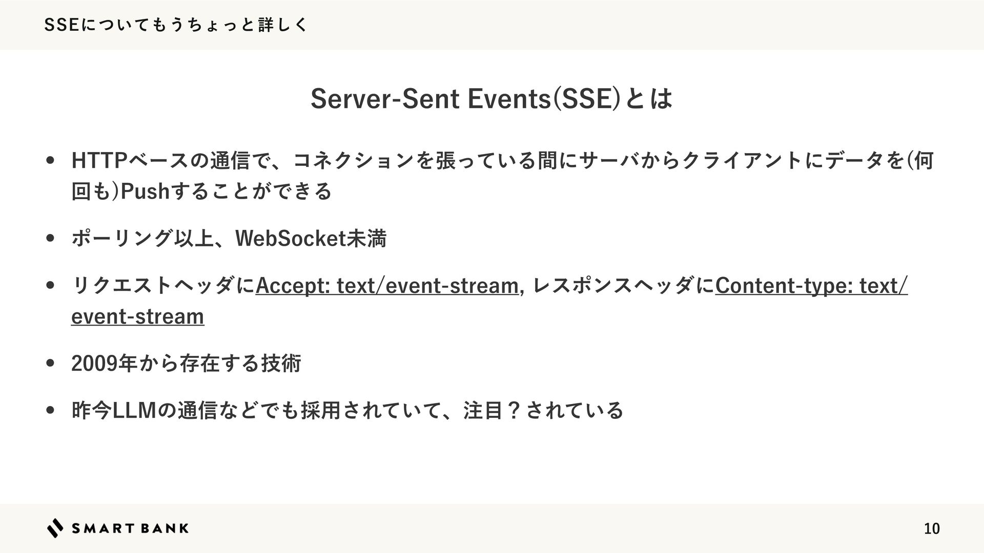Screen dimensions: 984x553
Task: Click the SmartBank logo icon
Action: click(55, 528)
